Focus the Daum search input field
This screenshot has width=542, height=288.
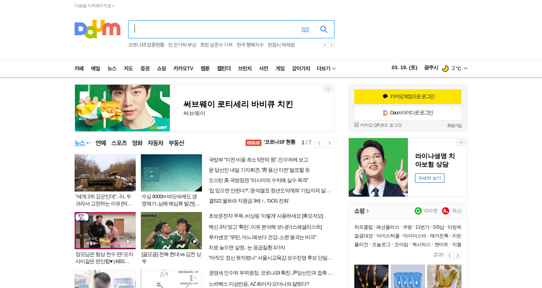pos(214,29)
